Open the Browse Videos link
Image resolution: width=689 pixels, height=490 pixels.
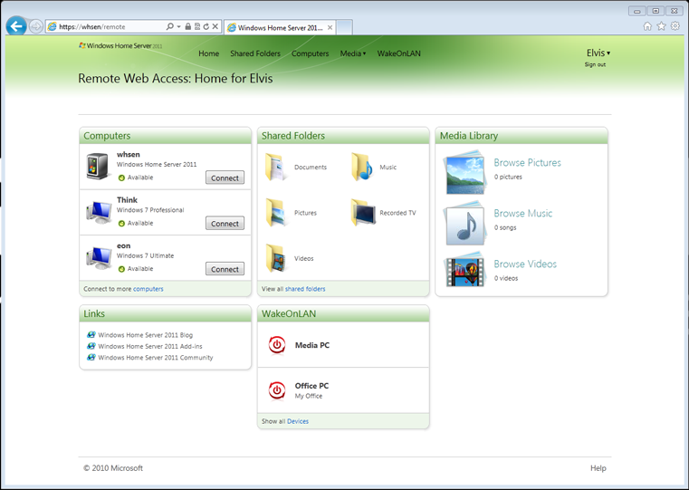(x=525, y=264)
